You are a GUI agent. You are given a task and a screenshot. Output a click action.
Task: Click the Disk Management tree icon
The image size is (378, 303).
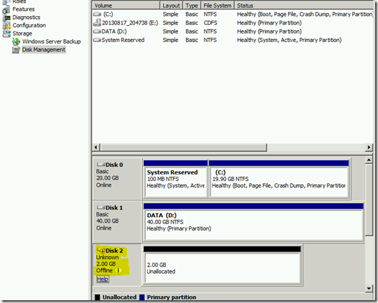coord(16,50)
